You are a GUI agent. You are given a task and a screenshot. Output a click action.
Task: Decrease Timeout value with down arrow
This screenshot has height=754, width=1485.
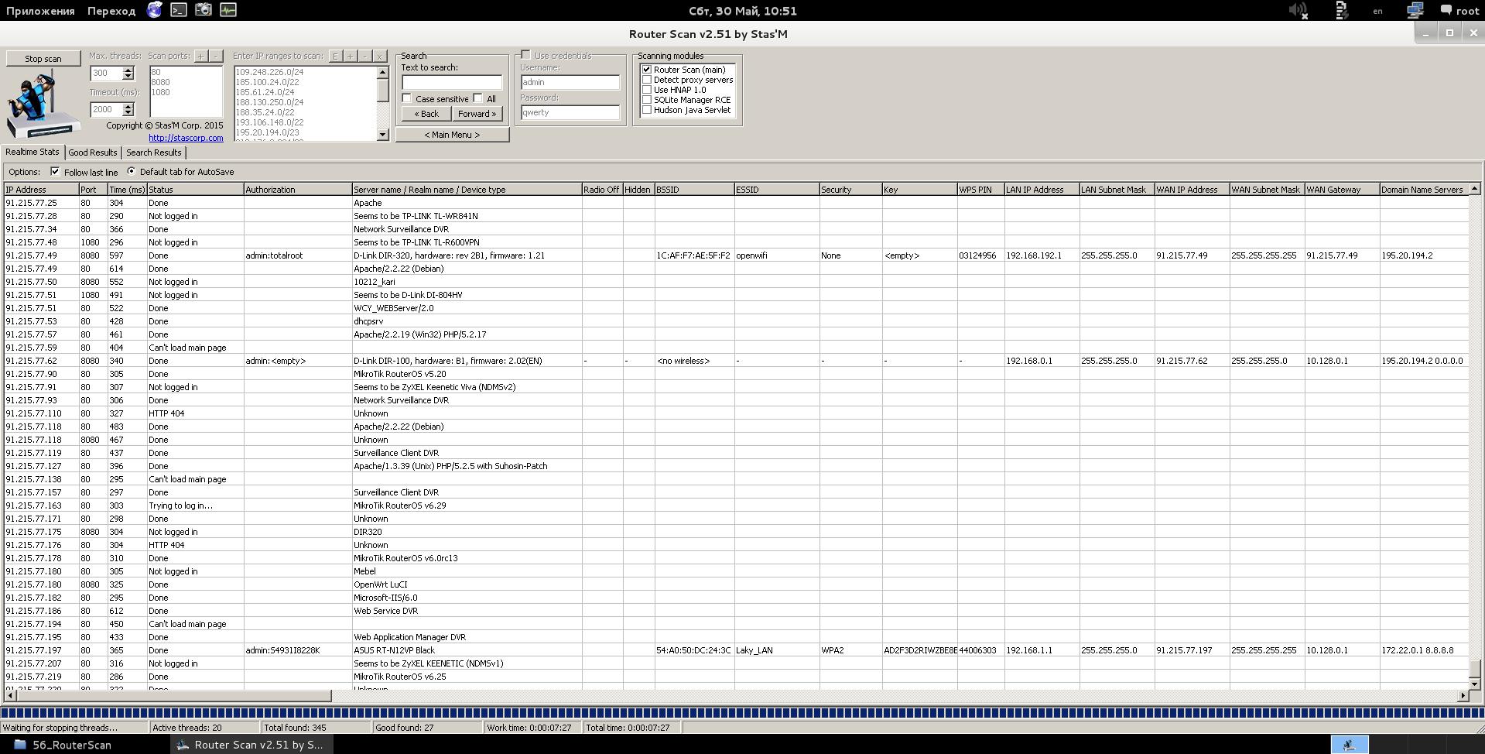click(x=128, y=113)
